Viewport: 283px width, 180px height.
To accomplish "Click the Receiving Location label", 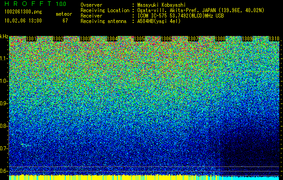I will click(x=105, y=10).
